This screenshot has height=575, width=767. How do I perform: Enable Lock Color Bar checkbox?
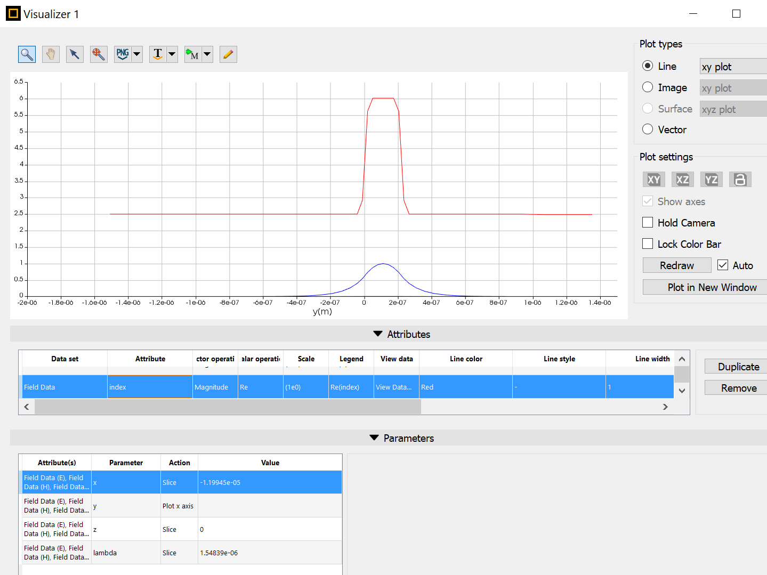pos(648,244)
